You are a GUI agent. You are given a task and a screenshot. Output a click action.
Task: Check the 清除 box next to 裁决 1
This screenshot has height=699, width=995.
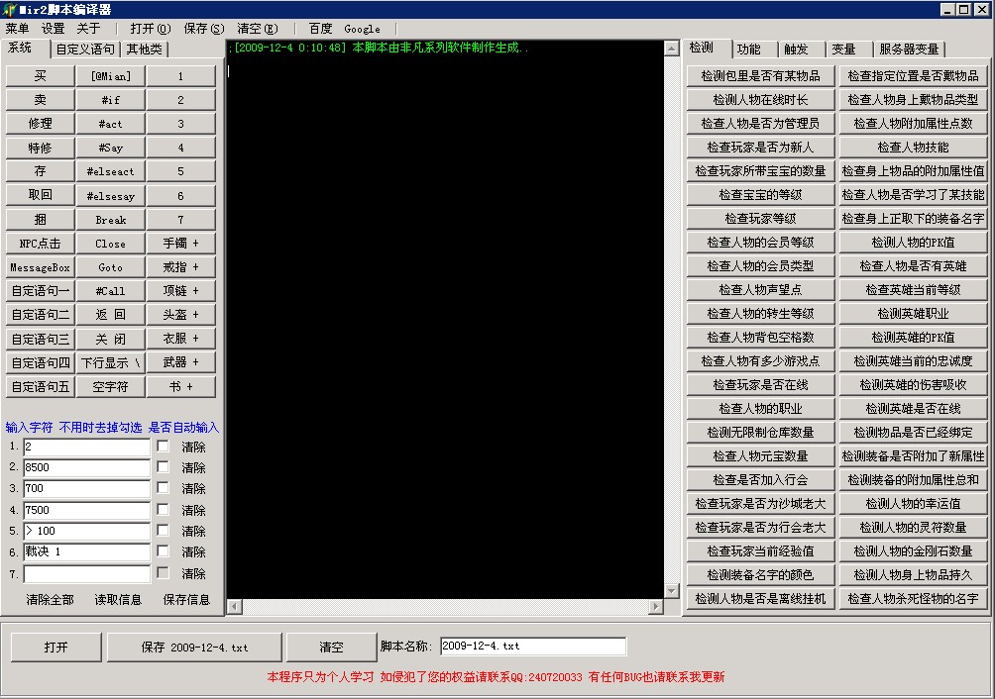click(163, 551)
